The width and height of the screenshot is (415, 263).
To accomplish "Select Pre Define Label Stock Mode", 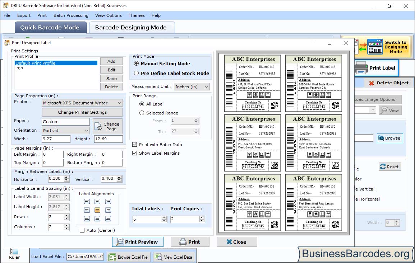I will (136, 73).
